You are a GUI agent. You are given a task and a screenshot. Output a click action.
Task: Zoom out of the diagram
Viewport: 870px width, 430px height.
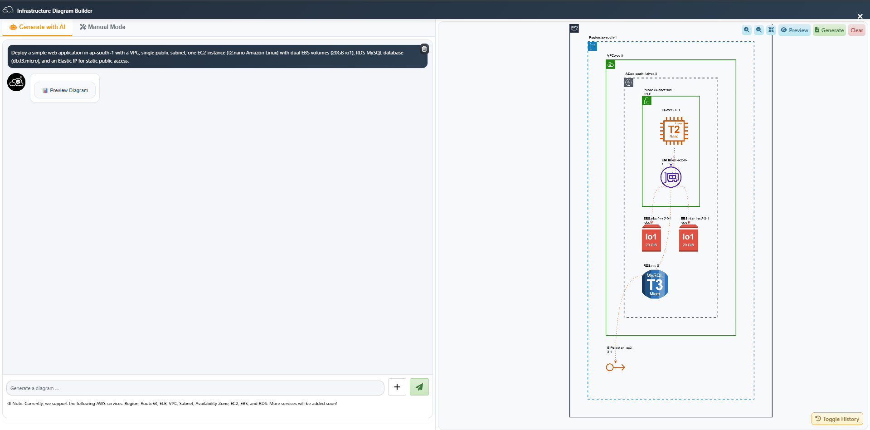[x=759, y=30]
